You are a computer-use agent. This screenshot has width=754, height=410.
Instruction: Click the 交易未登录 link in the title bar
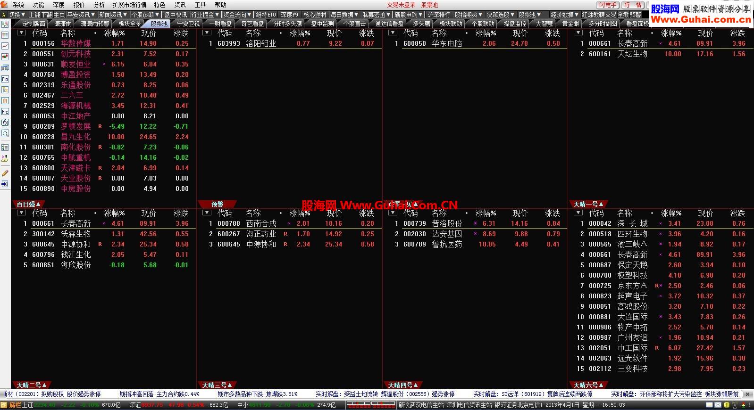click(x=402, y=5)
